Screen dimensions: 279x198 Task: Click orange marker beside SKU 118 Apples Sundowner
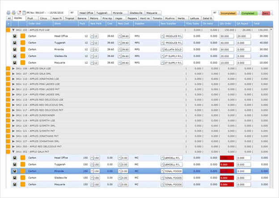click(x=8, y=115)
